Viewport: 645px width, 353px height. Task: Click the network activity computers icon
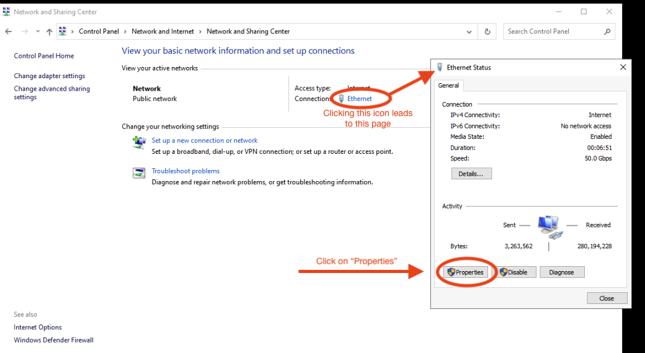click(550, 226)
